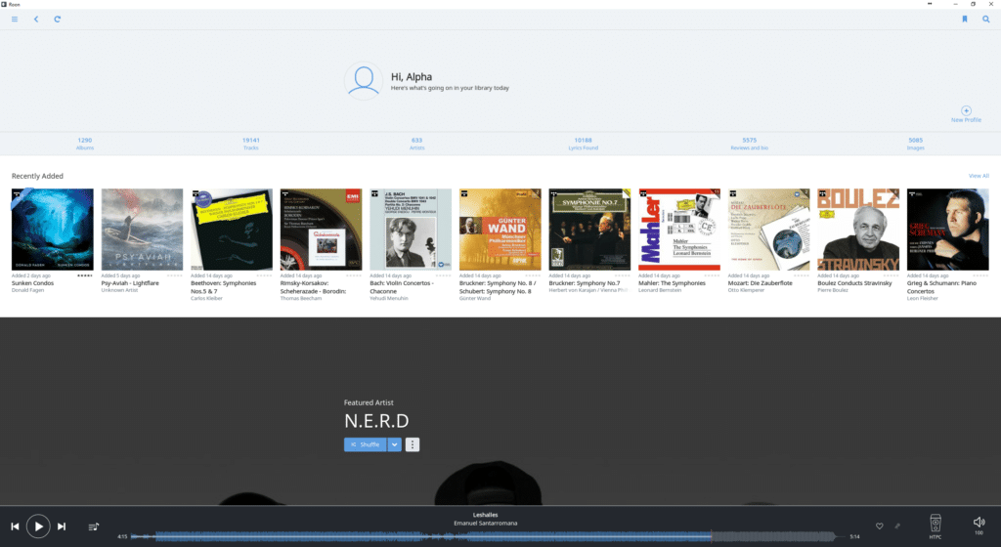Click the View All link
1001x547 pixels.
978,176
